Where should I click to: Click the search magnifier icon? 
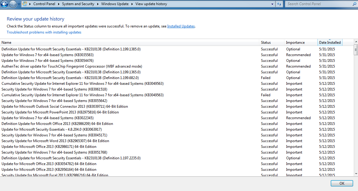click(x=354, y=4)
